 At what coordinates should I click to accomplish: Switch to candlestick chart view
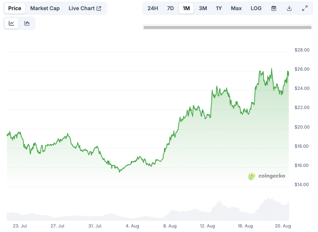[27, 23]
